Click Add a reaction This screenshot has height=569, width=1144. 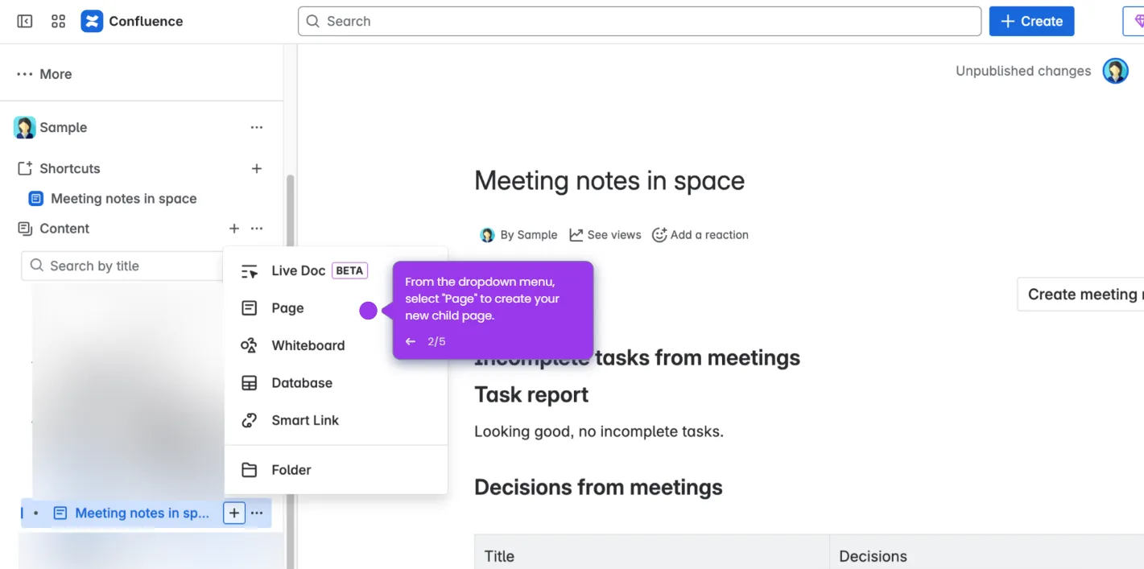(x=700, y=235)
